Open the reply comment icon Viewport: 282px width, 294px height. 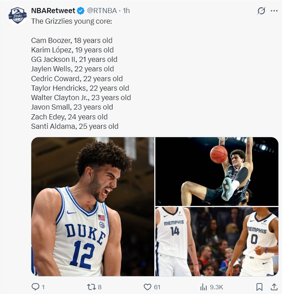(x=35, y=287)
